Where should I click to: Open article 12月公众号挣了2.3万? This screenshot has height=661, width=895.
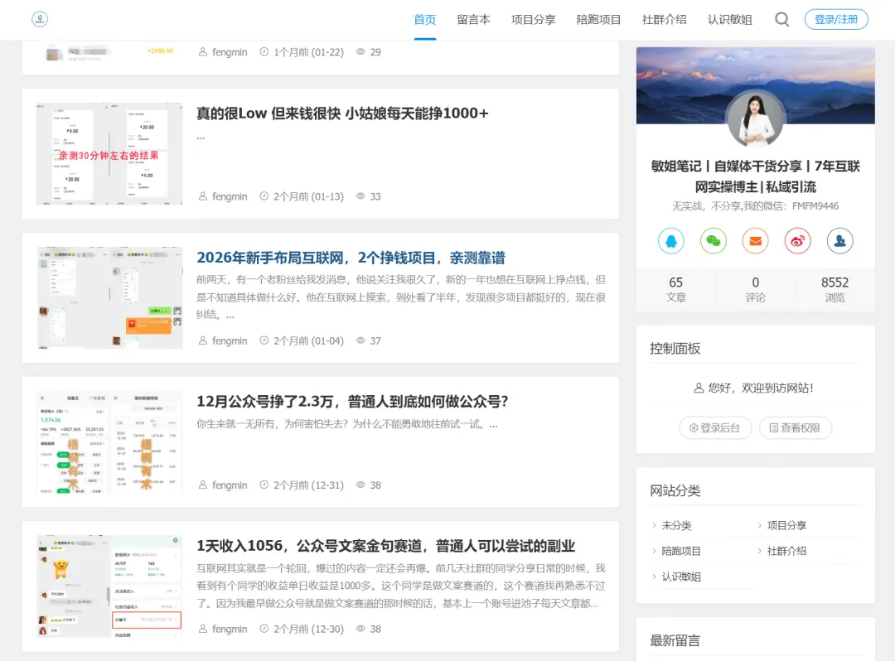[x=352, y=402]
